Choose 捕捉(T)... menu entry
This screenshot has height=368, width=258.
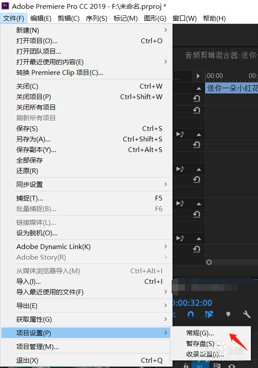click(86, 198)
